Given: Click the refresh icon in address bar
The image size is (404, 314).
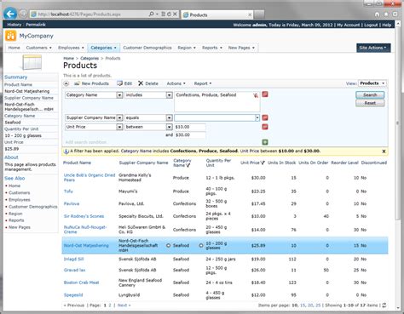Looking at the screenshot, I should pos(169,14).
